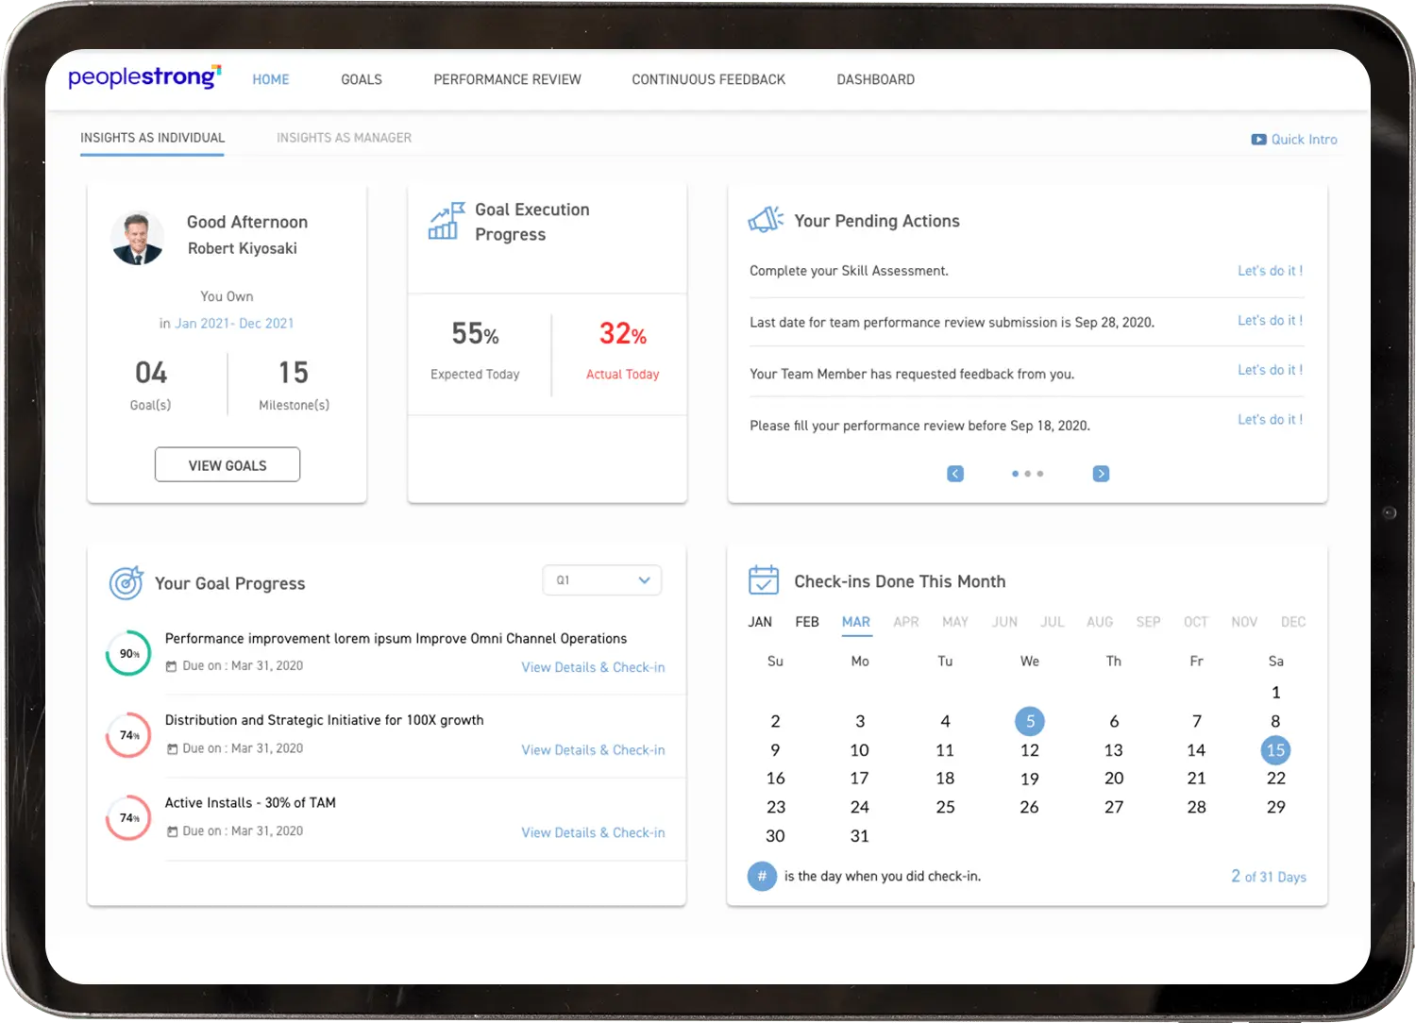Click 74% progress ring for Active Installs
The image size is (1416, 1023).
128,818
